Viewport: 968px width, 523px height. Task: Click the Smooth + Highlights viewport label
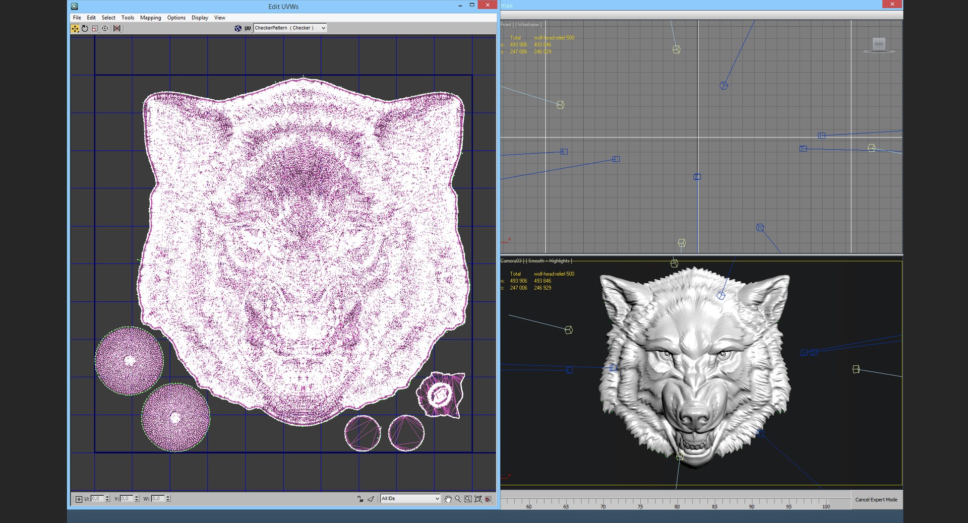(549, 261)
